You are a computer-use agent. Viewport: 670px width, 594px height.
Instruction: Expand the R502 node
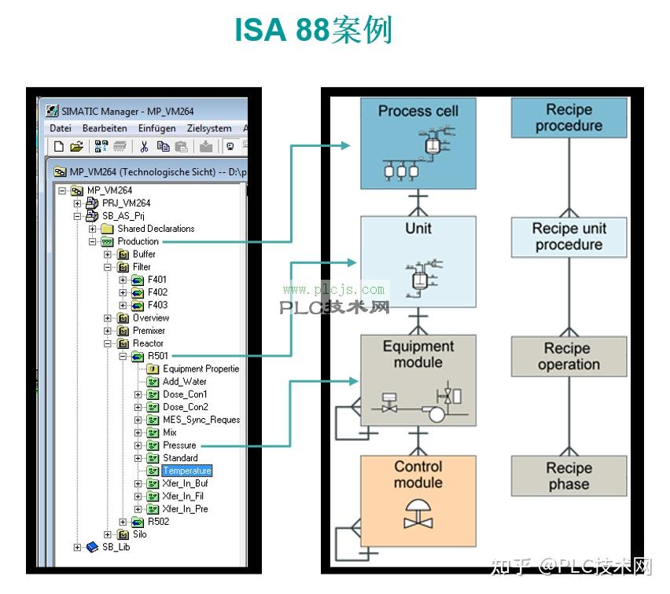tap(123, 522)
